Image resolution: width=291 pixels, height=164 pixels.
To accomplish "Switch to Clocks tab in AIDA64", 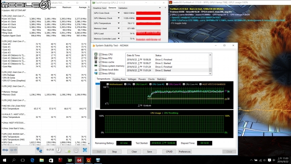I will (151, 79).
